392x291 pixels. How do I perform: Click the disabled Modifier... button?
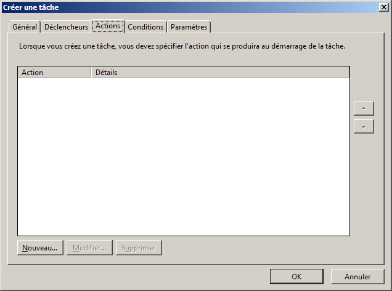pyautogui.click(x=89, y=248)
